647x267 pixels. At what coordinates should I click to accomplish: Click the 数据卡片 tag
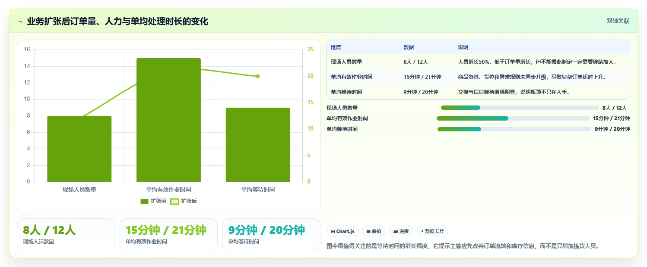click(x=432, y=231)
